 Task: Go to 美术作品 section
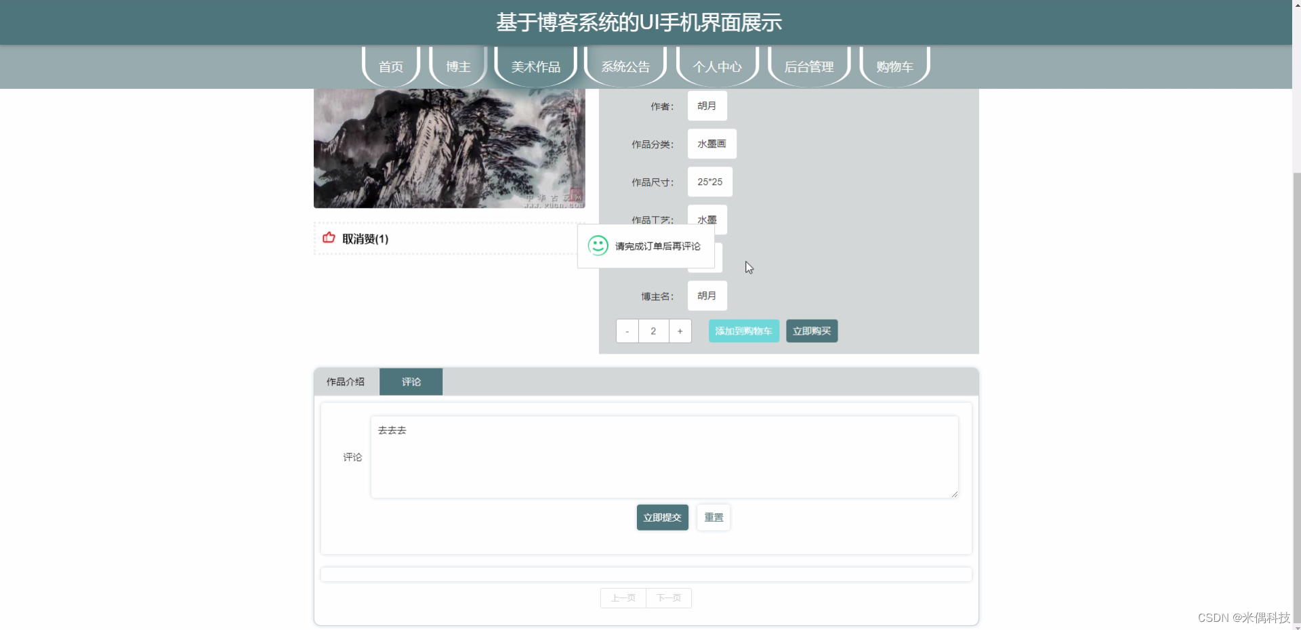tap(535, 66)
